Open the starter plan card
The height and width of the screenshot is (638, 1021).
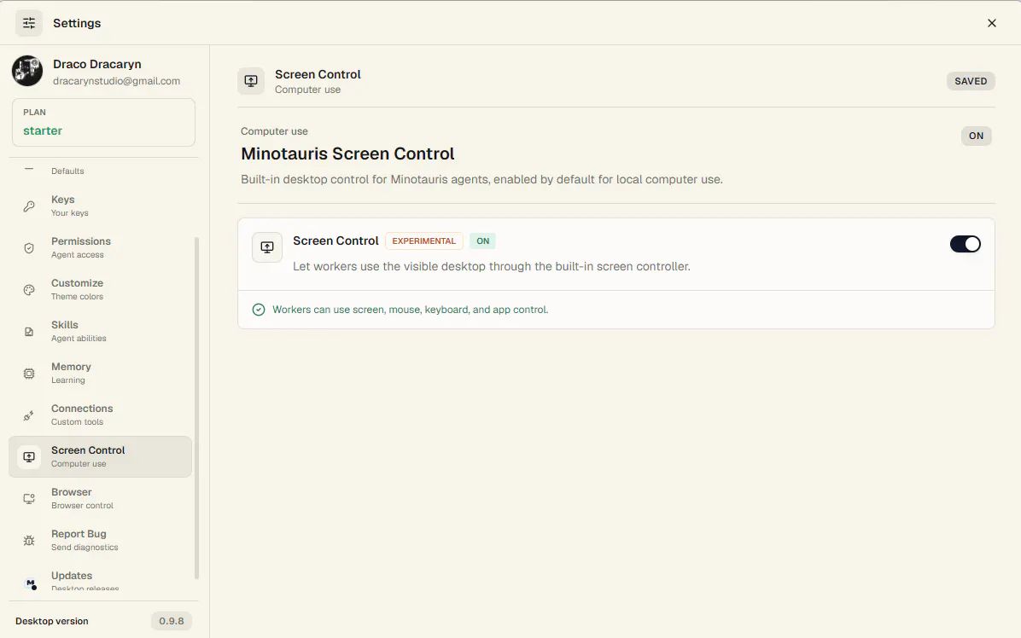[103, 122]
